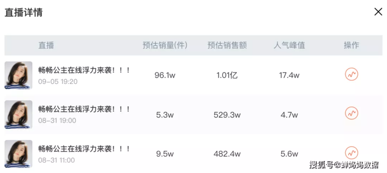Click the 96.1w estimated sales volume
The width and height of the screenshot is (387, 173).
coord(164,75)
